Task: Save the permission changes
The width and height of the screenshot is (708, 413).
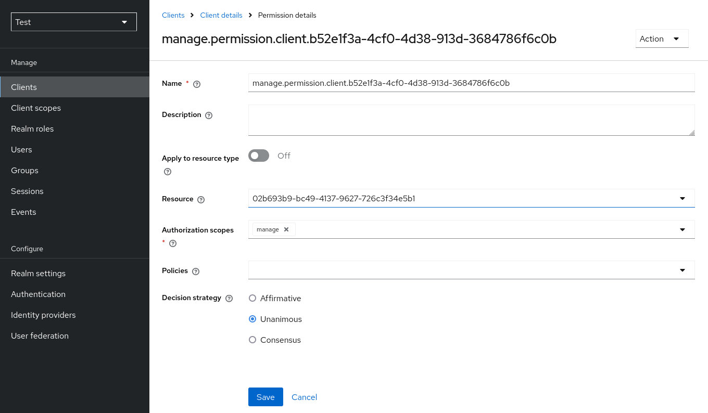Action: (265, 396)
